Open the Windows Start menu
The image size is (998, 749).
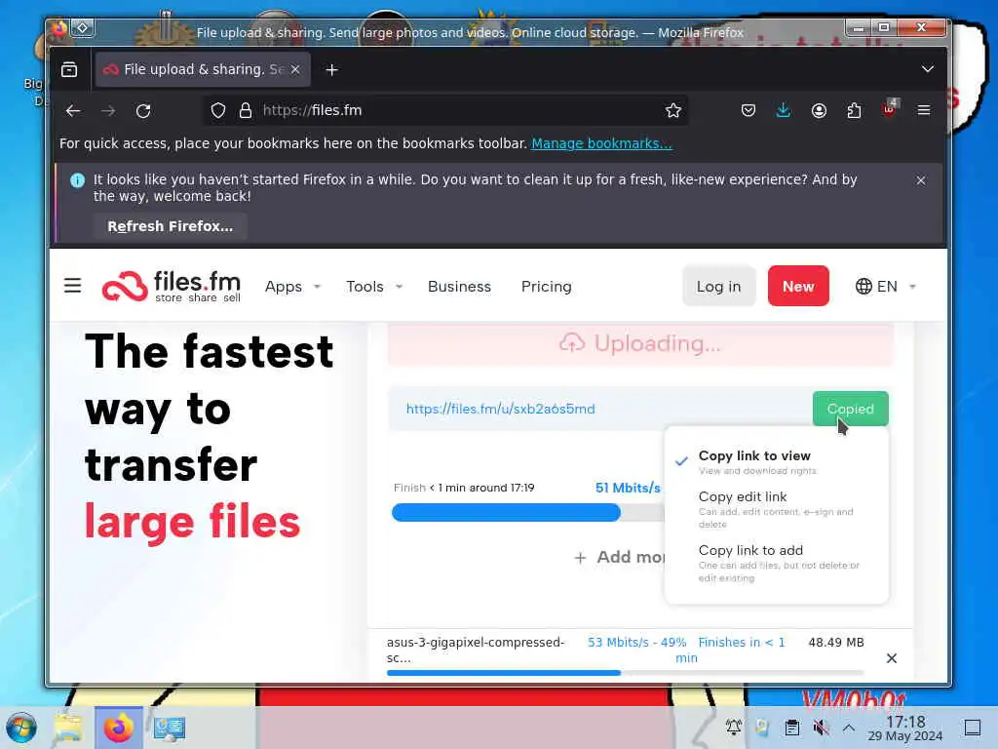pos(21,728)
